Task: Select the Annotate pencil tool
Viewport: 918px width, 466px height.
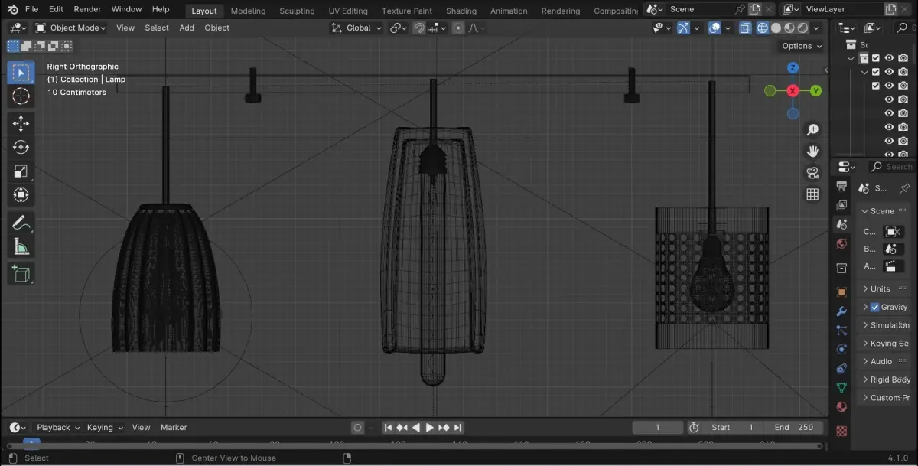Action: (x=21, y=223)
